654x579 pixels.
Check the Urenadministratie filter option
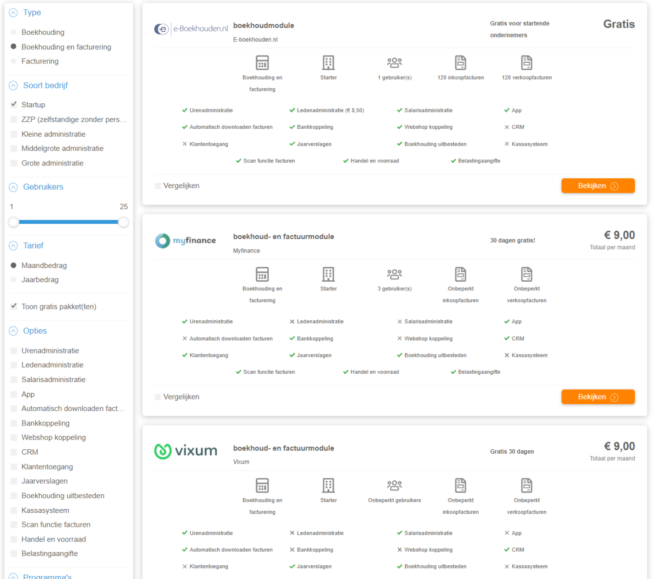click(14, 350)
